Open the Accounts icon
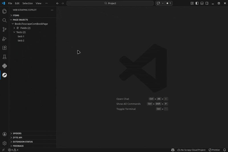Screen dimensions: 228x152 coord(4,134)
